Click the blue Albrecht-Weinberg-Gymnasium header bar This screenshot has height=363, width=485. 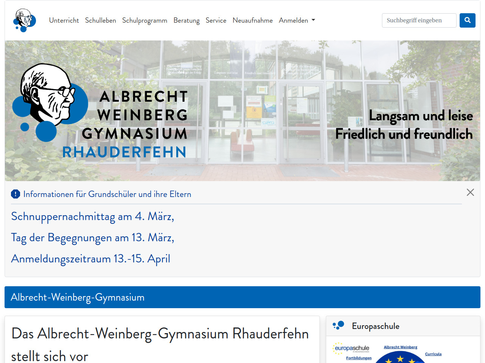(x=242, y=297)
